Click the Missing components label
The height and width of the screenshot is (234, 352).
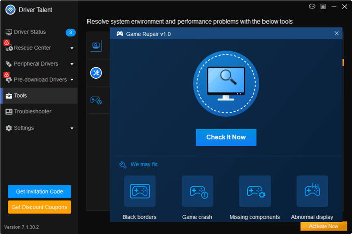tap(254, 217)
